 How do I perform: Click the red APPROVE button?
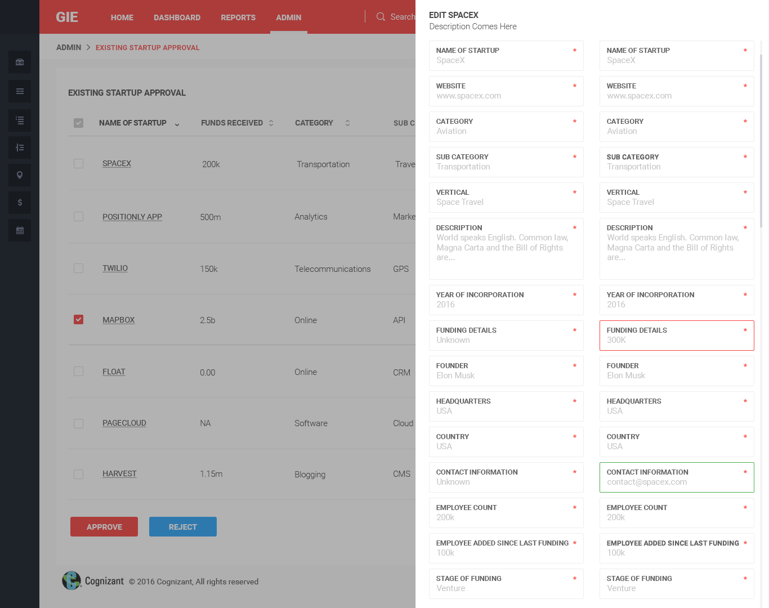click(104, 527)
